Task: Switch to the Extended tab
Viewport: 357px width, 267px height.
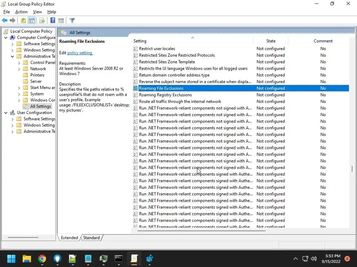Action: pos(69,238)
